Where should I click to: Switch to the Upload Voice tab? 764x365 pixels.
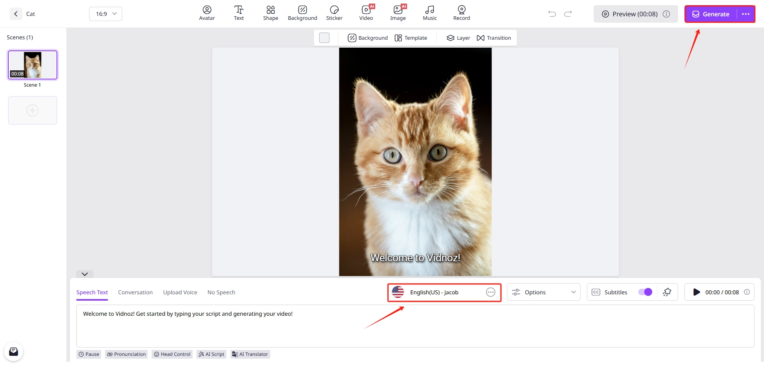pos(180,292)
